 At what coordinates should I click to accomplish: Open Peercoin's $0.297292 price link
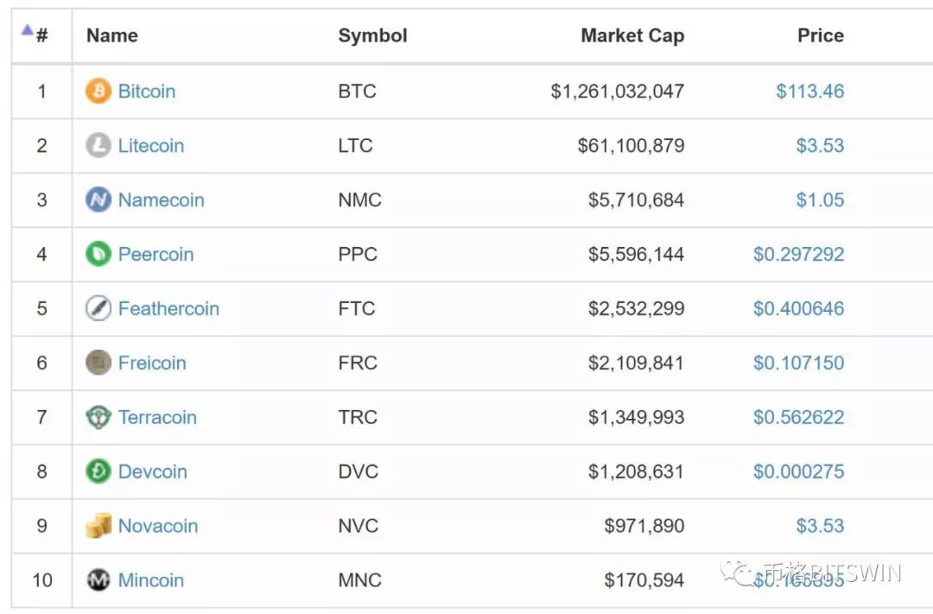[798, 254]
